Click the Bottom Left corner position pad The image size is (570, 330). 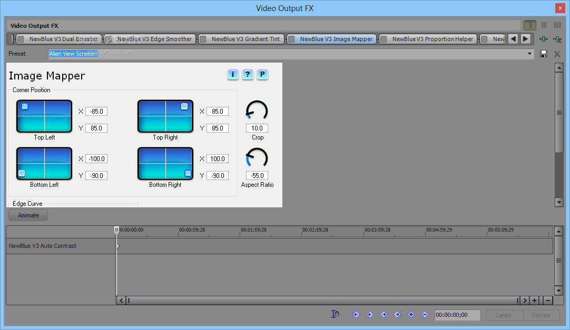(x=44, y=163)
